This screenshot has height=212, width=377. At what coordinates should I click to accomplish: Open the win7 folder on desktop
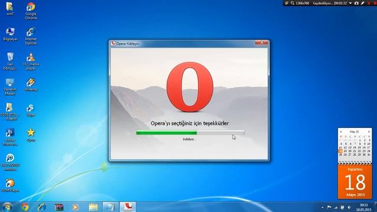[x=9, y=8]
